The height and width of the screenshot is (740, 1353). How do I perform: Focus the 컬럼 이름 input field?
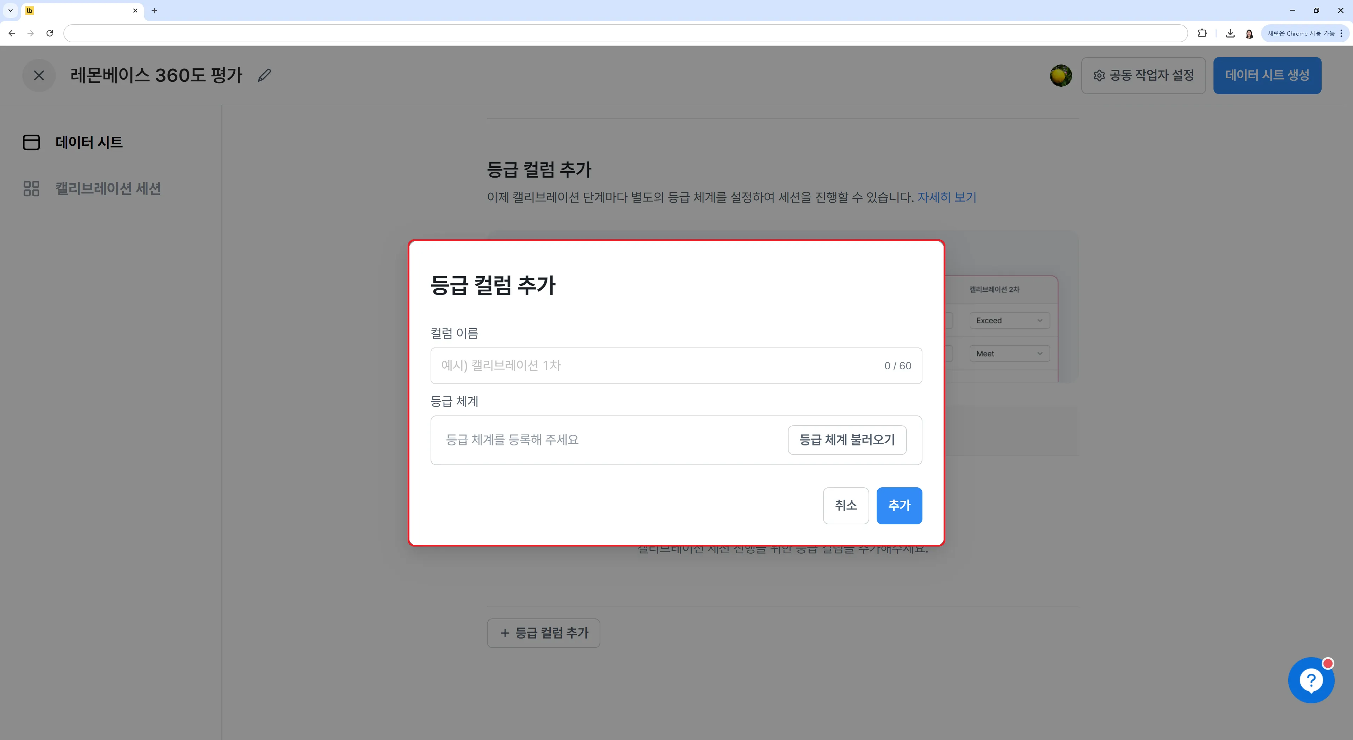tap(676, 365)
